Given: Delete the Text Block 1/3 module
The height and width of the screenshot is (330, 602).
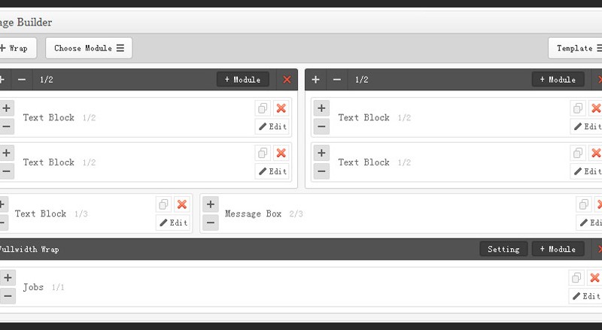Looking at the screenshot, I should coord(182,204).
